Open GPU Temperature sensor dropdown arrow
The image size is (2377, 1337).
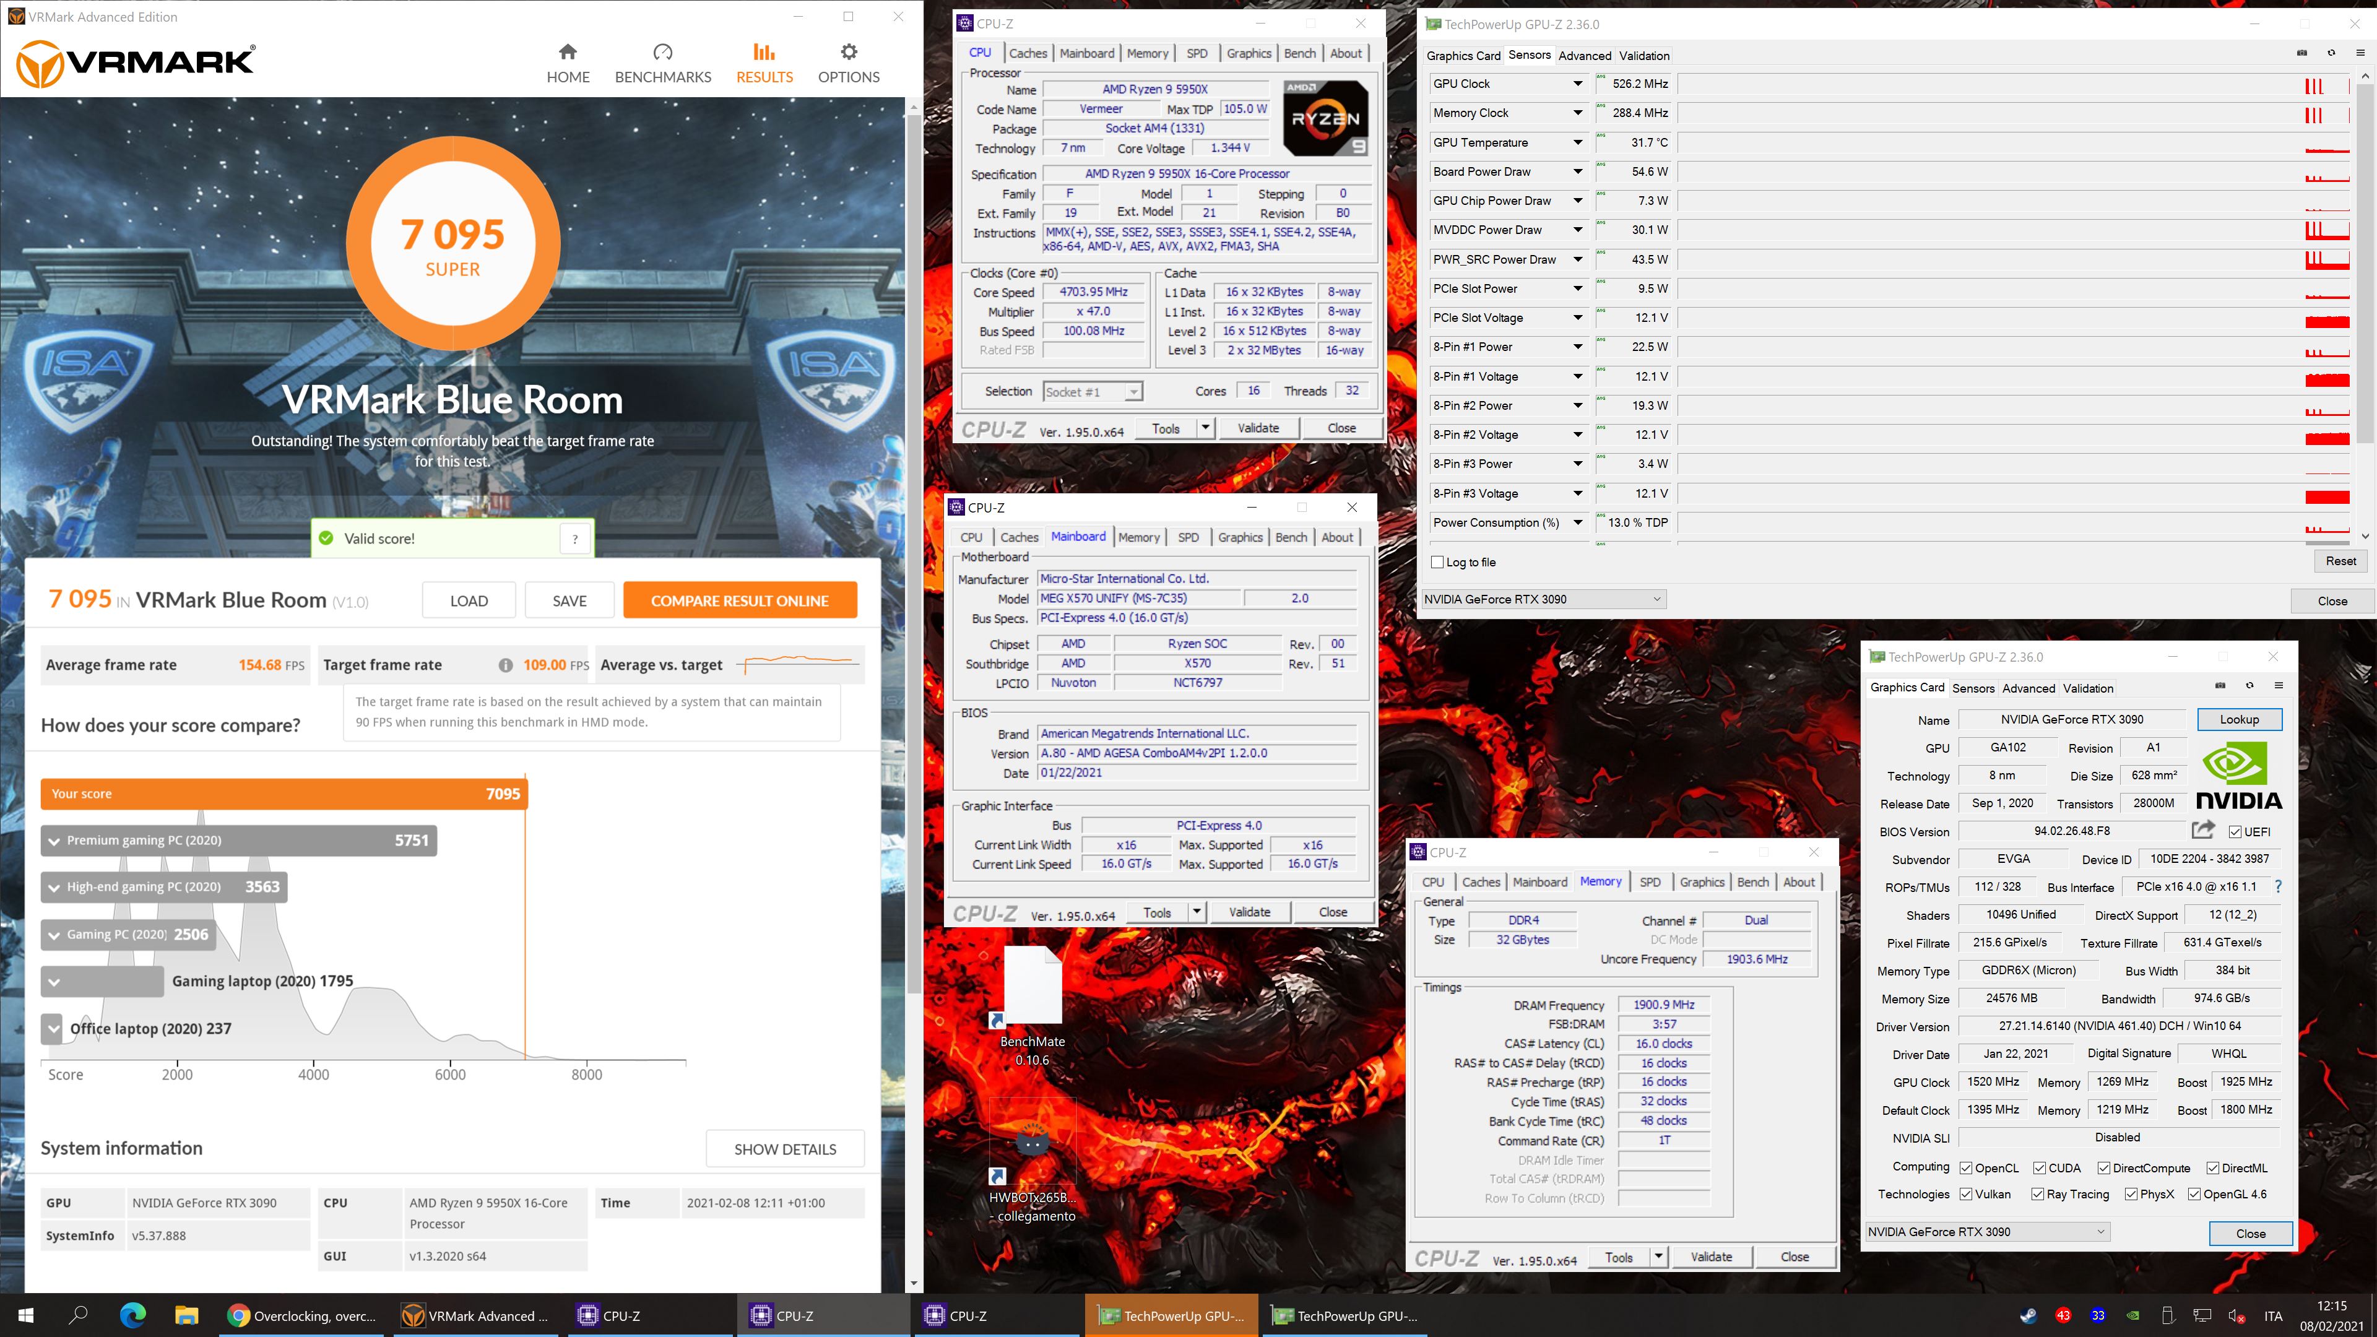click(1578, 142)
